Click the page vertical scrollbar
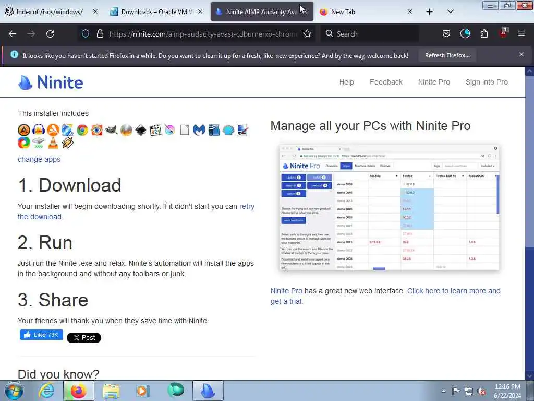534x401 pixels. coord(529,223)
